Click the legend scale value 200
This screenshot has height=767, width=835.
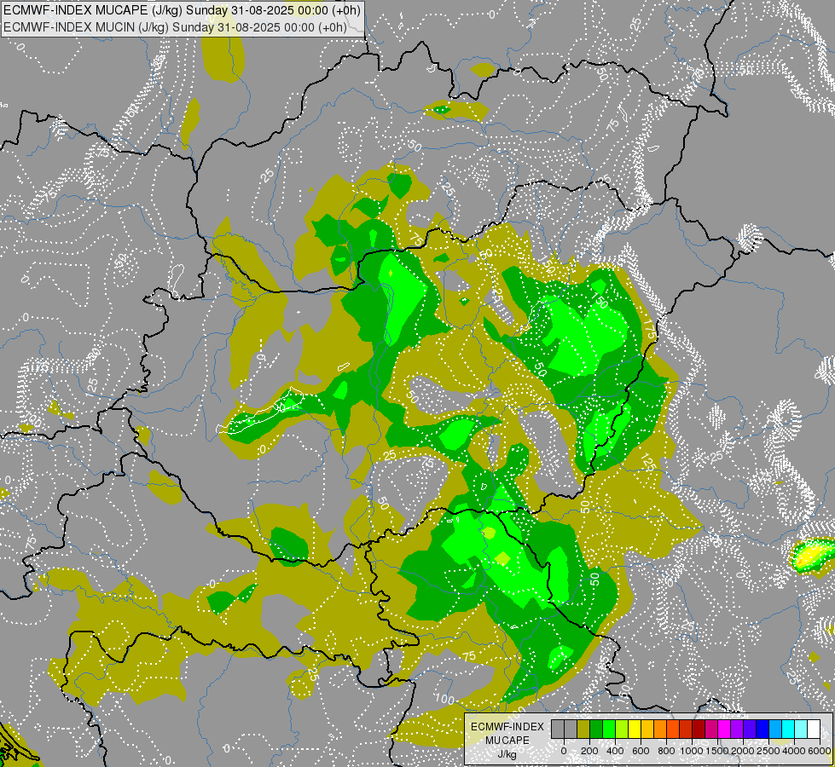pos(589,751)
